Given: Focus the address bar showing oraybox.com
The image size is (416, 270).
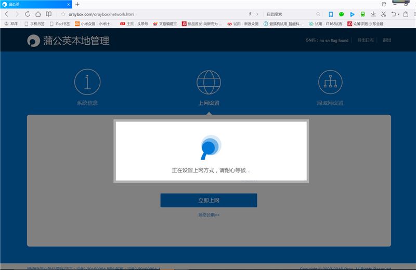Looking at the screenshot, I should click(x=156, y=14).
